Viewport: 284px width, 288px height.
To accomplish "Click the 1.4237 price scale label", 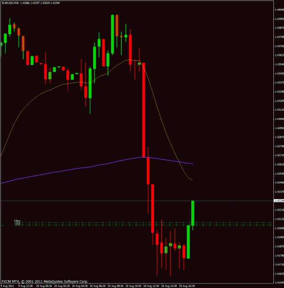I will coord(279,192).
